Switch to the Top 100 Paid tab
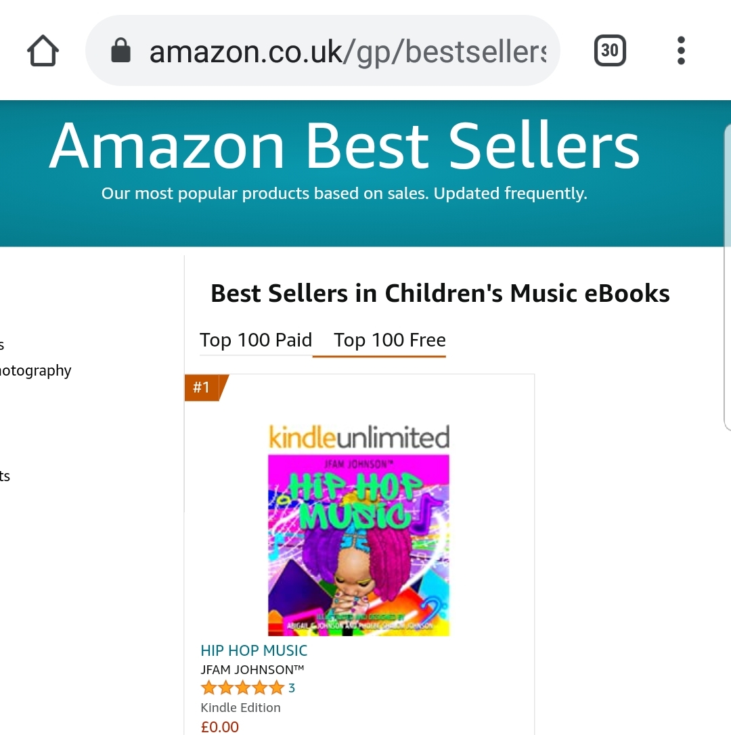This screenshot has height=735, width=731. point(256,340)
